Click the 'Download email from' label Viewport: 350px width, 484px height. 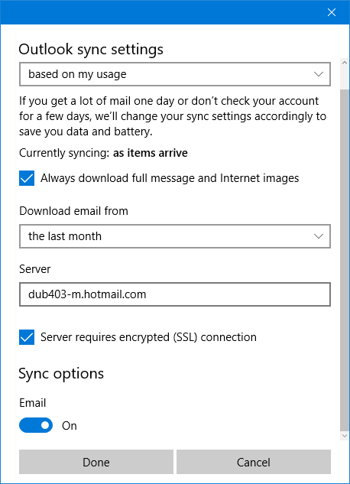73,211
